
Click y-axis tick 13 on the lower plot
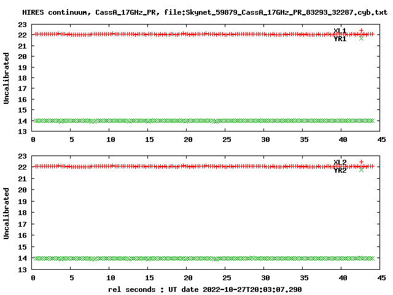(22, 270)
